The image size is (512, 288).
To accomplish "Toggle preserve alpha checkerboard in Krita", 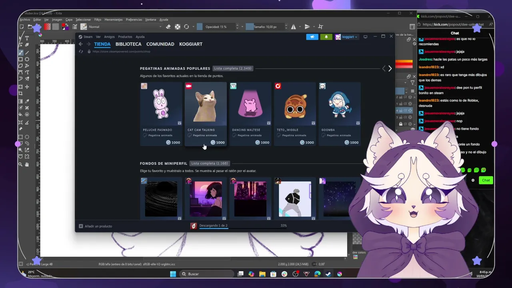I will pos(178,27).
